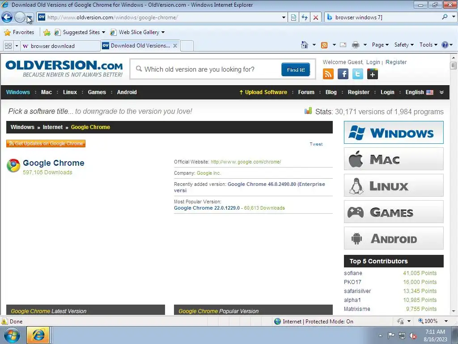This screenshot has height=344, width=458.
Task: Switch to the 'browser download' tab
Action: coord(60,46)
